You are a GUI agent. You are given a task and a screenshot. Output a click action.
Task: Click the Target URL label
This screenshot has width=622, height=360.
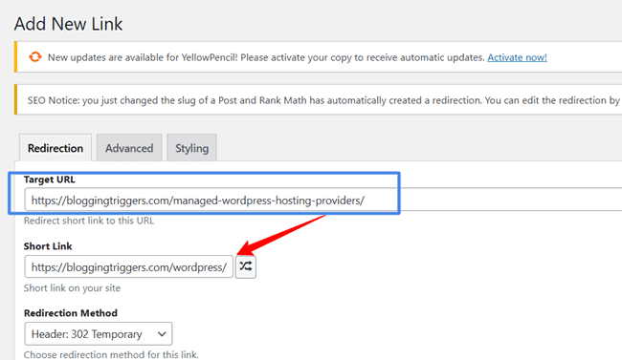click(49, 180)
